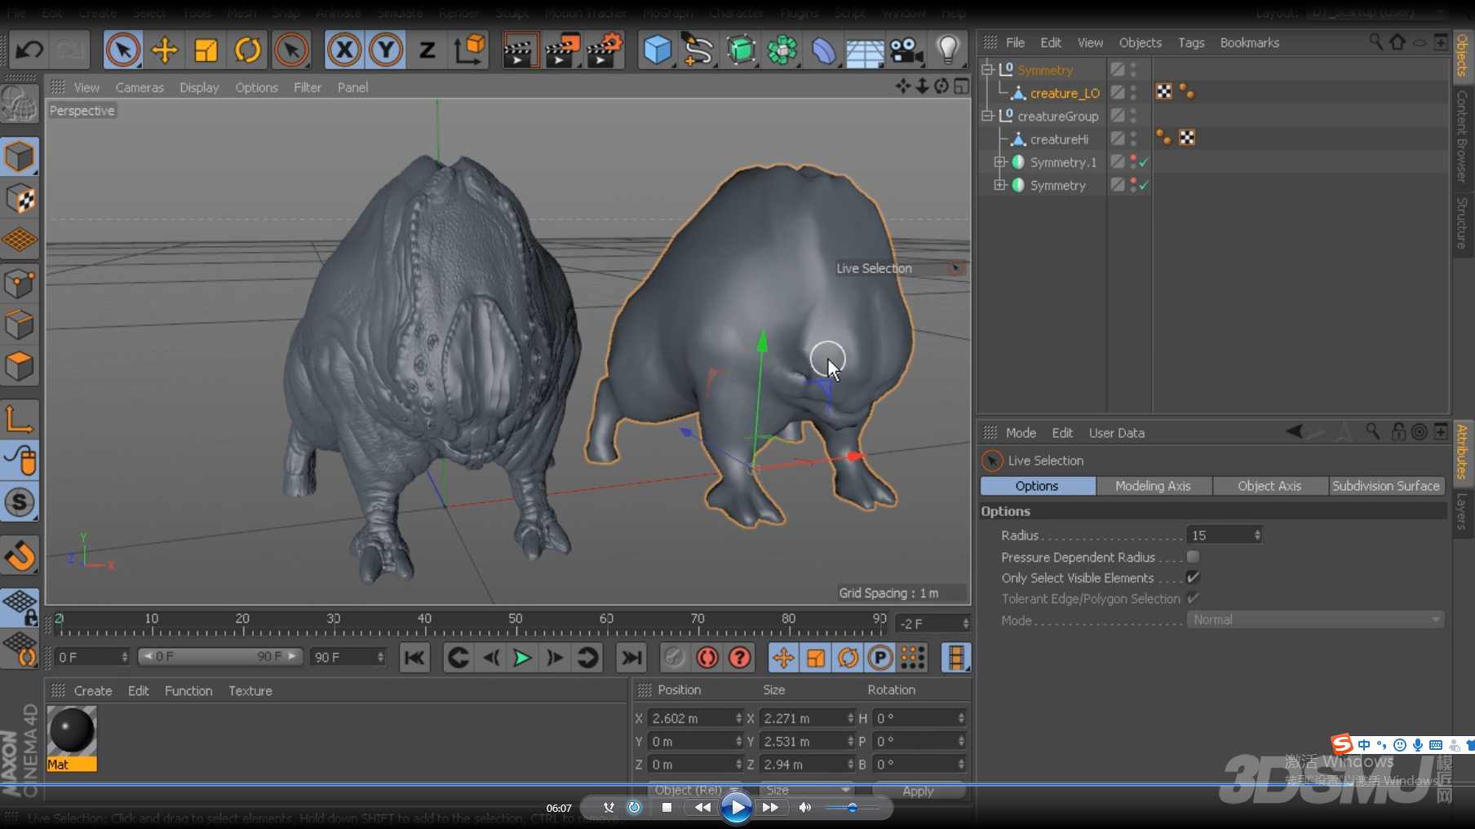This screenshot has width=1475, height=829.
Task: Expand Symmetry.1 object
Action: pos(999,162)
